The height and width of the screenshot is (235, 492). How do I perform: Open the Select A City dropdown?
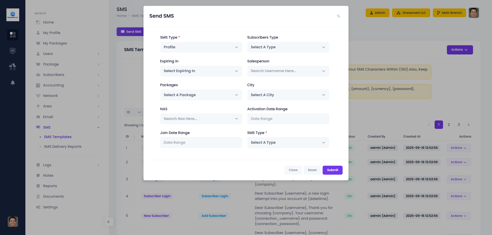(288, 95)
